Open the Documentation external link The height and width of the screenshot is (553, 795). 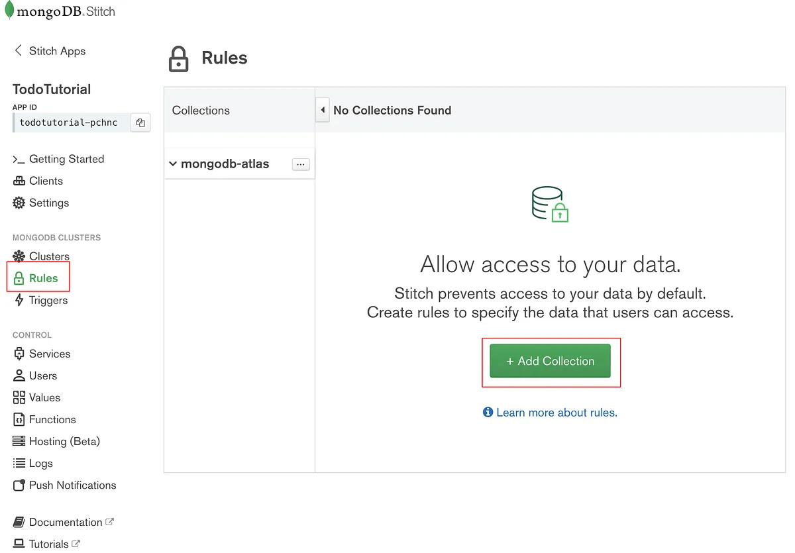tap(62, 522)
